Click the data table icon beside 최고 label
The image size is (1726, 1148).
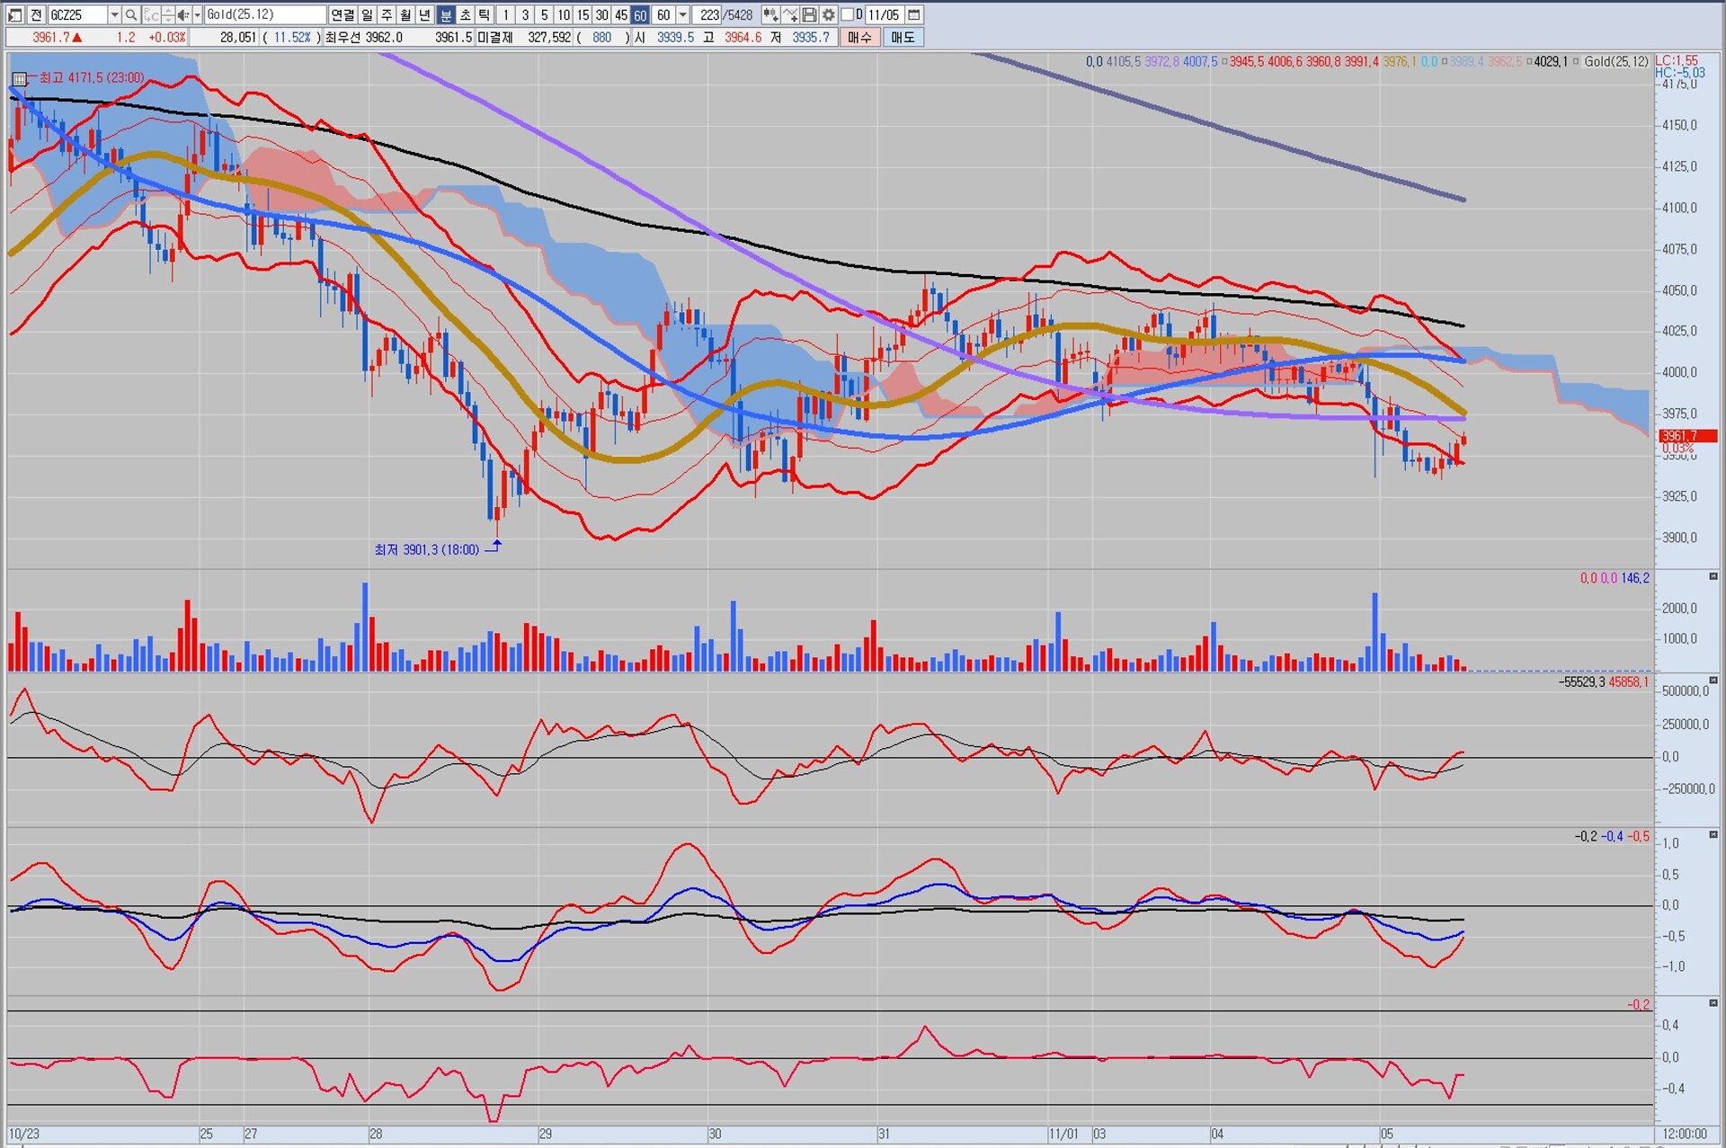20,78
